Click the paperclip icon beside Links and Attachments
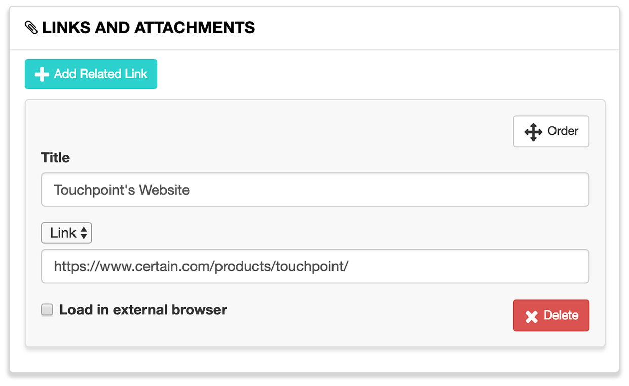This screenshot has width=629, height=386. 31,28
